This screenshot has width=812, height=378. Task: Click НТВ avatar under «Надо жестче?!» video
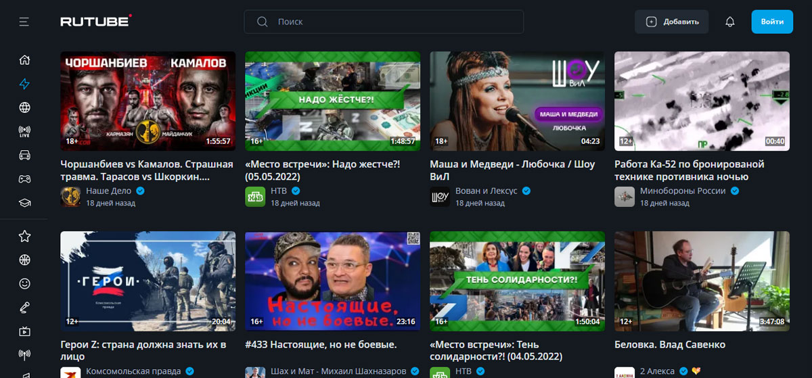(255, 197)
